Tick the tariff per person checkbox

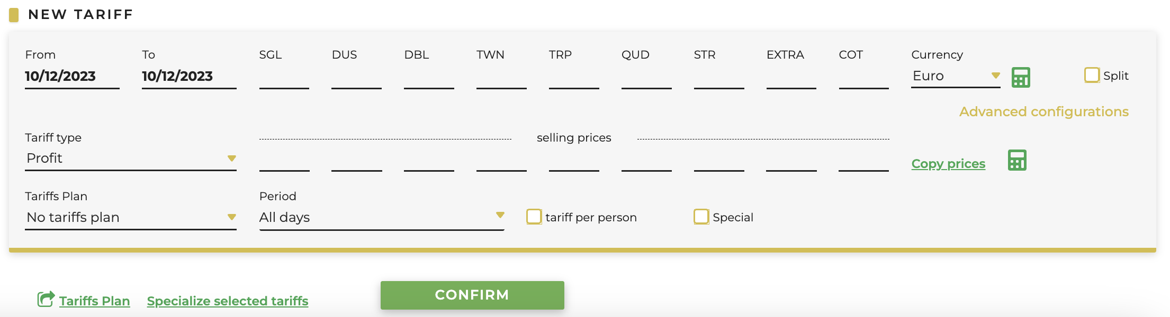click(x=534, y=217)
